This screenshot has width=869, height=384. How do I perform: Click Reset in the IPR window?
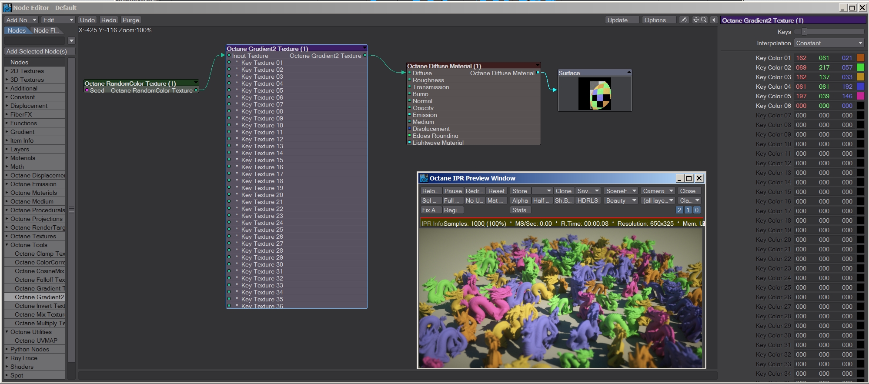coord(496,191)
